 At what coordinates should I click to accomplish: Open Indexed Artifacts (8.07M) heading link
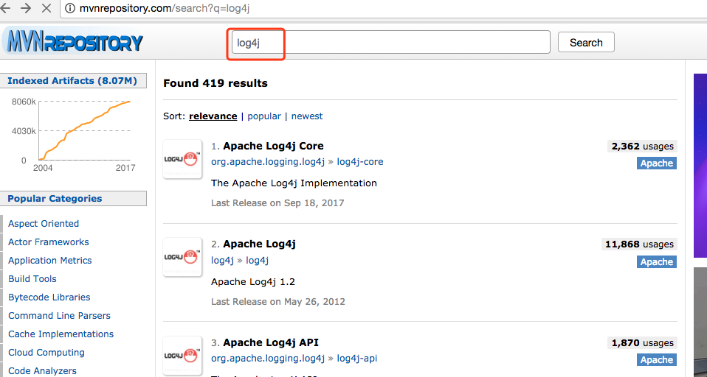pyautogui.click(x=72, y=81)
